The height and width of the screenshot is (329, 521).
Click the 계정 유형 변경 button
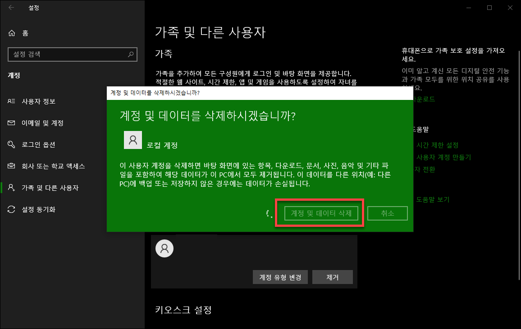tap(280, 277)
